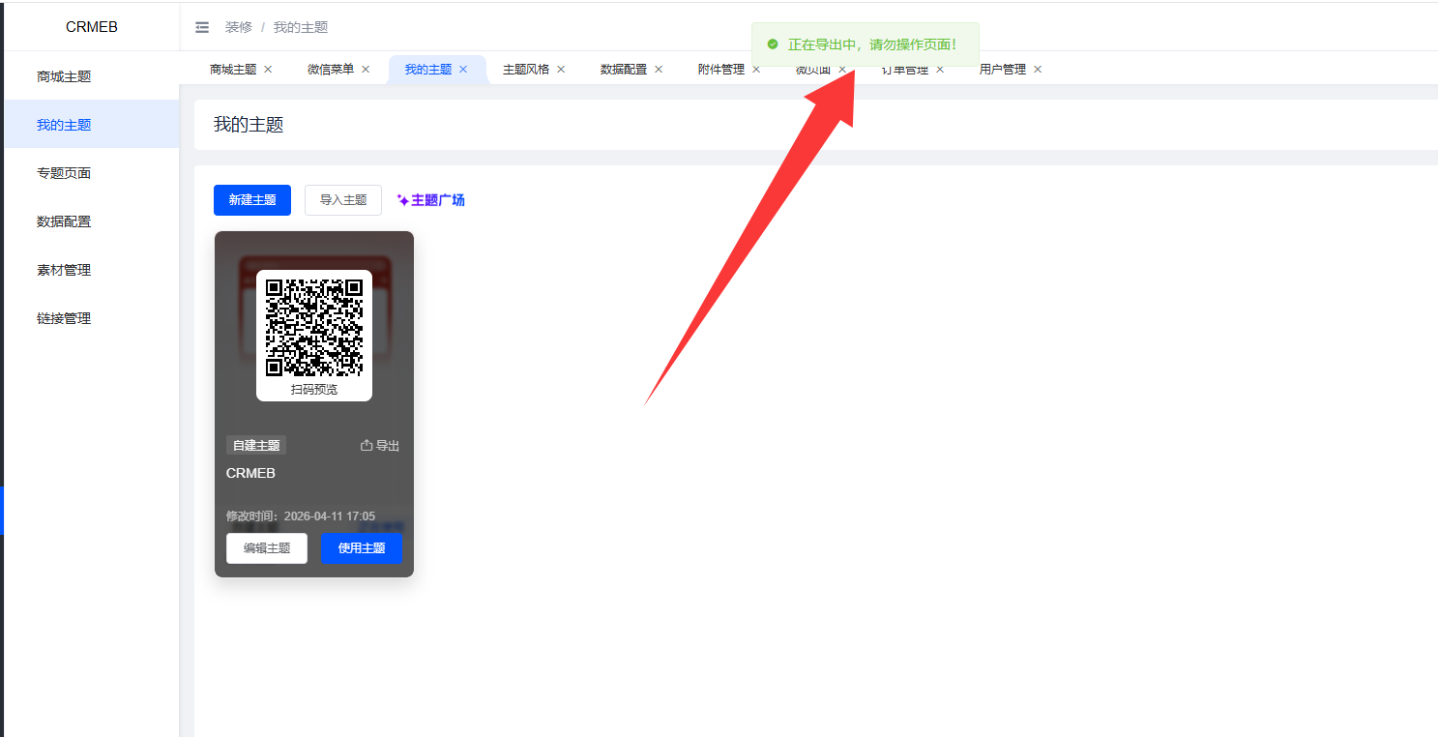
Task: Switch to the 附件管理 tab
Action: 720,70
